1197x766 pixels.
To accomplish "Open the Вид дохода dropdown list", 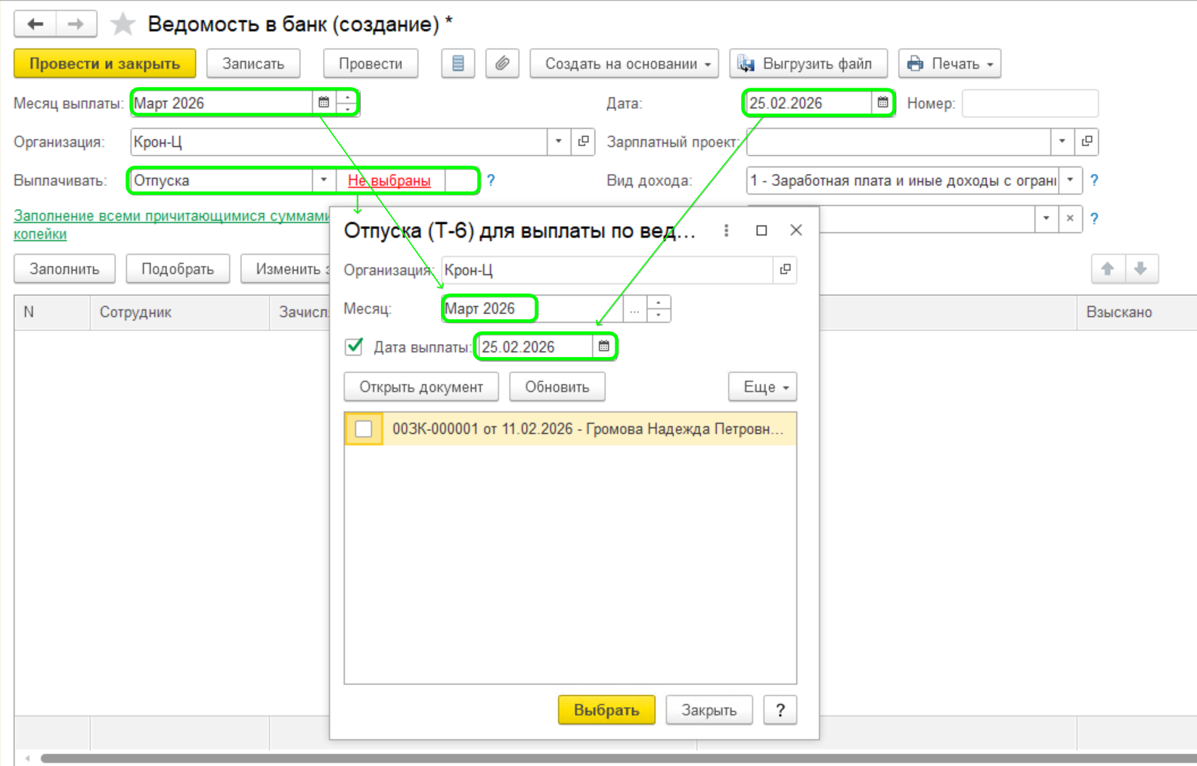I will pos(1070,181).
